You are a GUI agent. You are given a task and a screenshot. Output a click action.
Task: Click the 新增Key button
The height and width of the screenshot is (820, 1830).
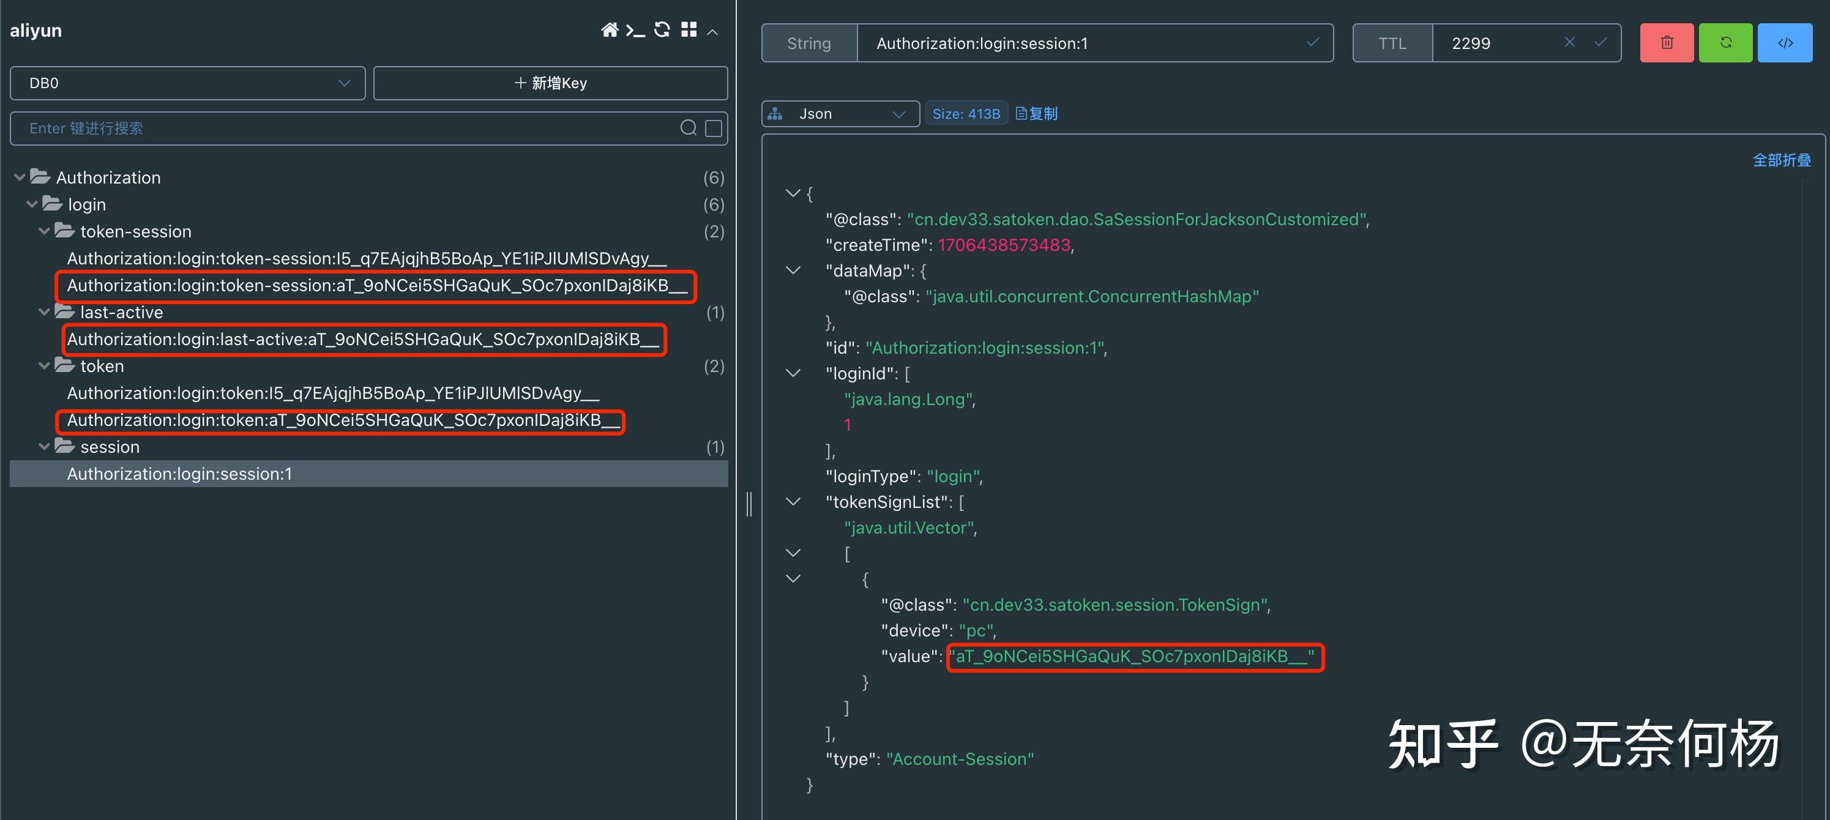pos(551,83)
